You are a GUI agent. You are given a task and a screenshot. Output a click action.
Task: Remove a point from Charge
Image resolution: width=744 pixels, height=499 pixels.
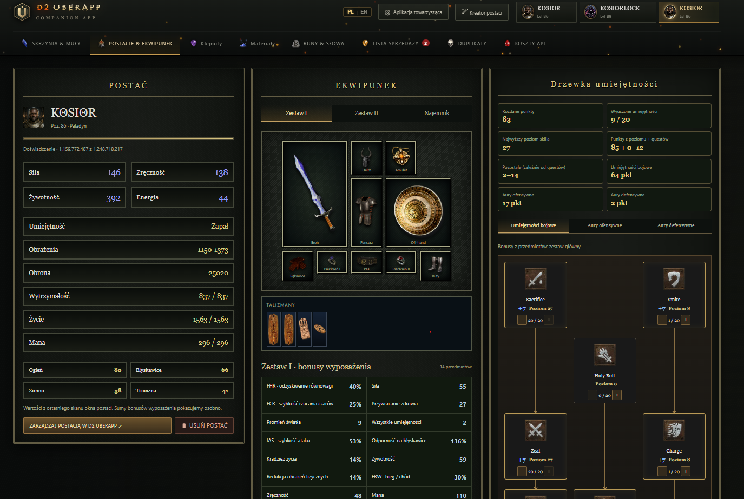pos(662,471)
